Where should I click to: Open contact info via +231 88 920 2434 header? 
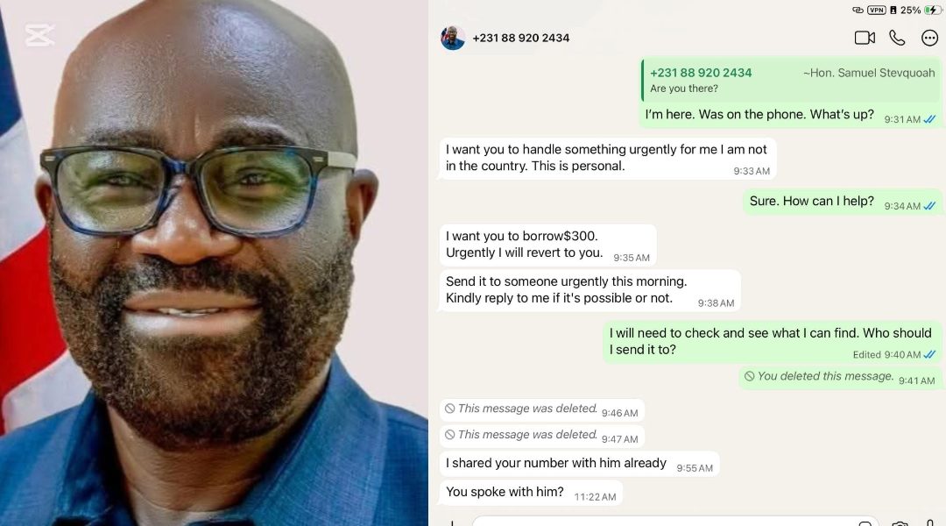coord(520,38)
